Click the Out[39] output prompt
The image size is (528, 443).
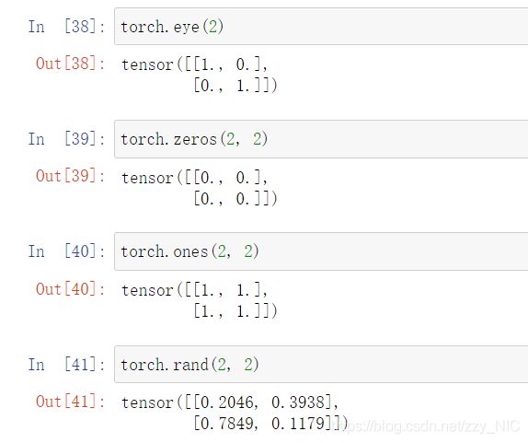click(x=71, y=176)
